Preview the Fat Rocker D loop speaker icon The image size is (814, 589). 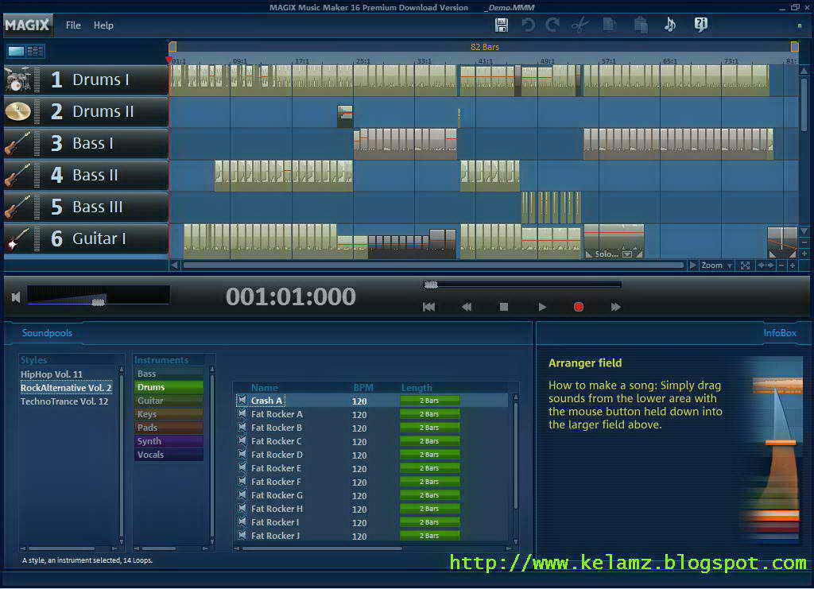click(x=242, y=454)
